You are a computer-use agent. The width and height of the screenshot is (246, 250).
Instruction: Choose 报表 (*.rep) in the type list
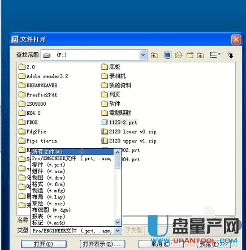pos(72,217)
